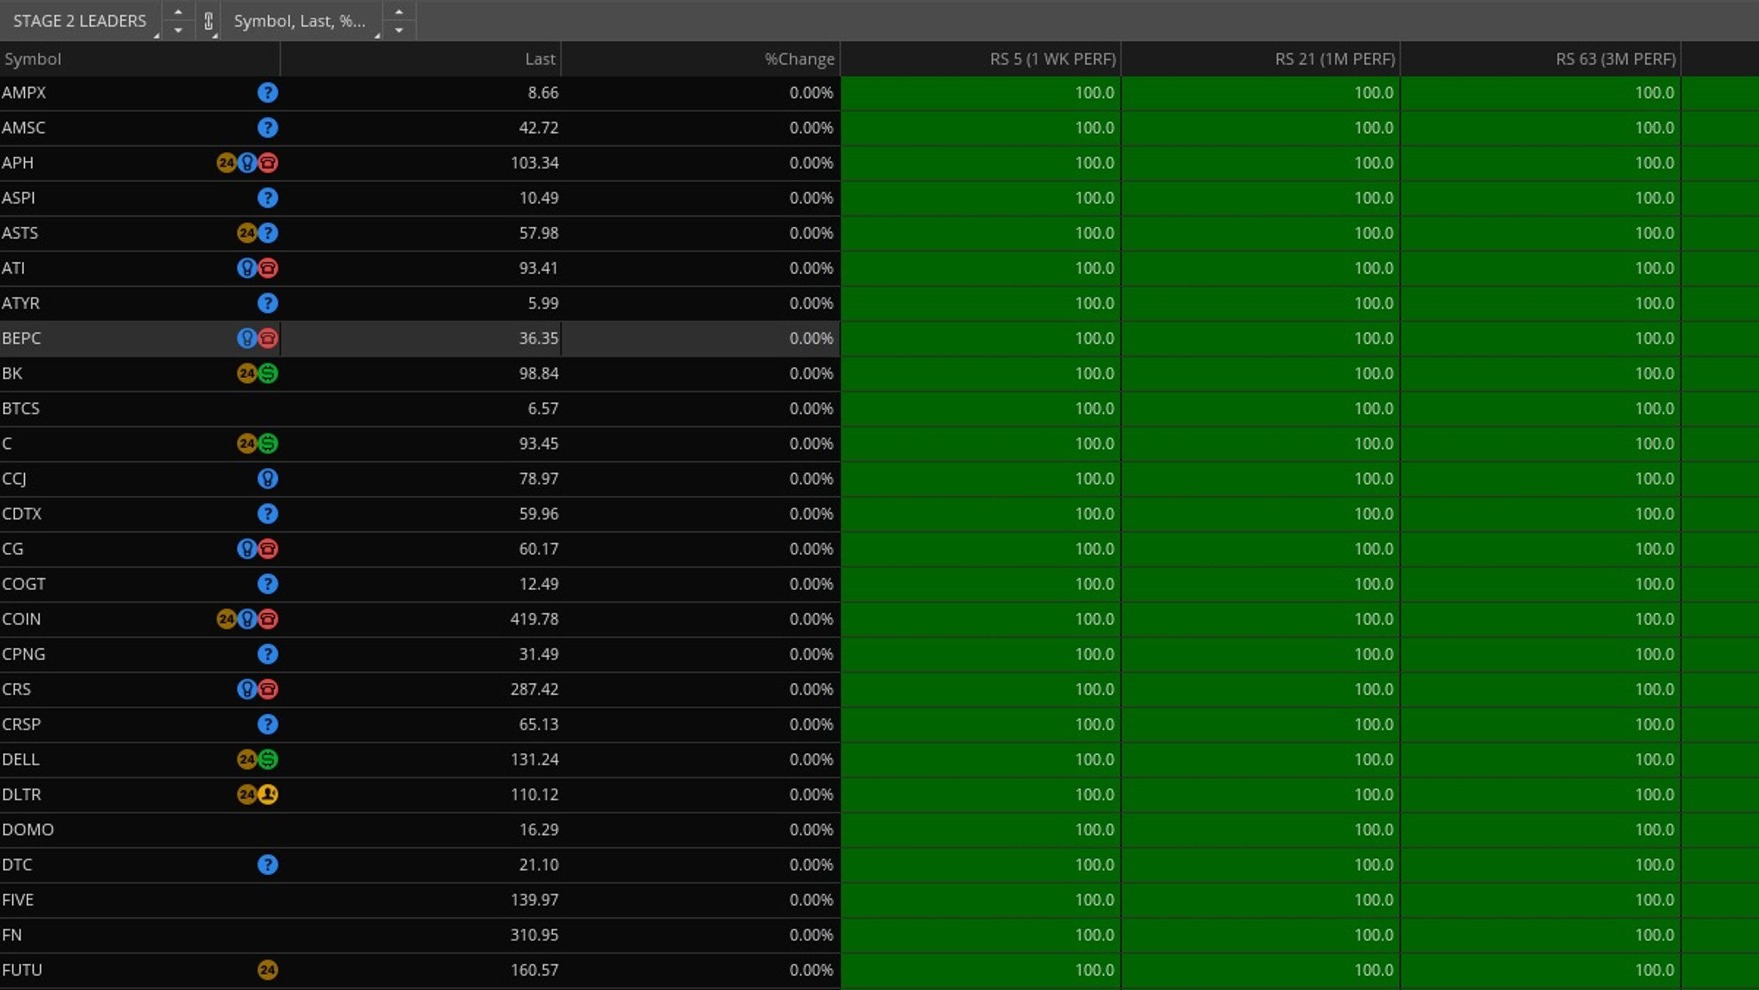
Task: Click the blue question mark icon on COGT row
Action: (267, 584)
